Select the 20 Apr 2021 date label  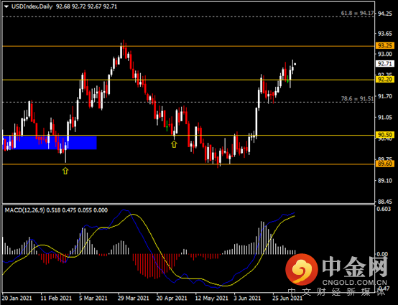pos(172,298)
